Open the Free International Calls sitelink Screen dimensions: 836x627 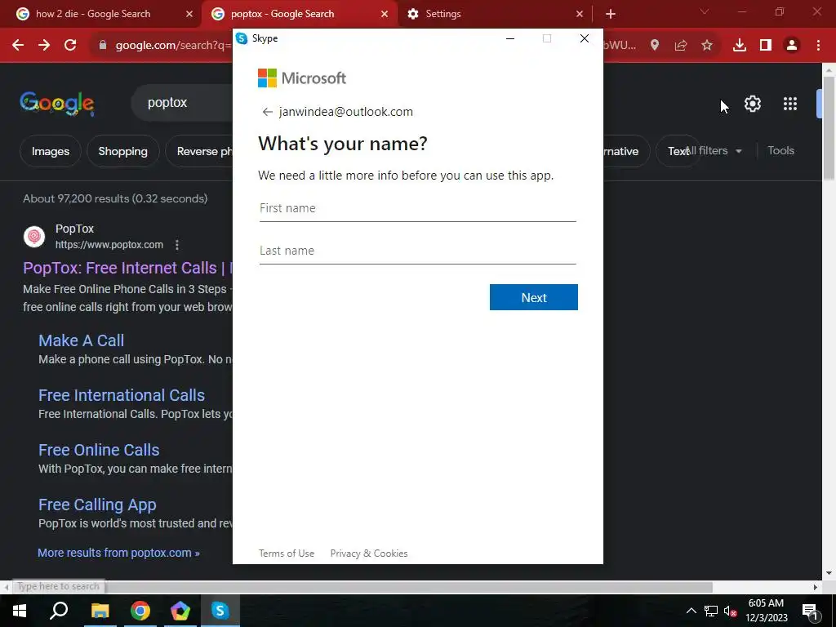[x=122, y=395]
